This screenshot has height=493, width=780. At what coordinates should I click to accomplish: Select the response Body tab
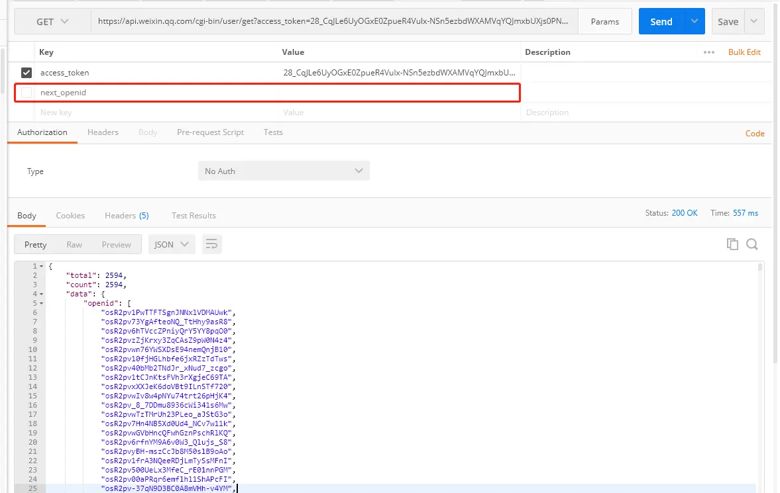(x=27, y=216)
